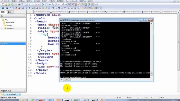Open the font settings icon
This screenshot has width=180, height=101.
tap(63, 4)
